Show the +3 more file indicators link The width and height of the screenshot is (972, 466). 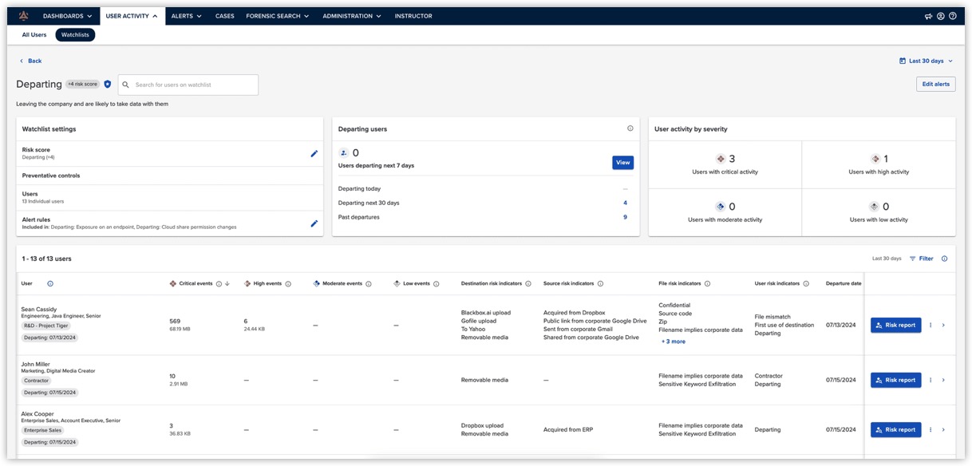[673, 342]
